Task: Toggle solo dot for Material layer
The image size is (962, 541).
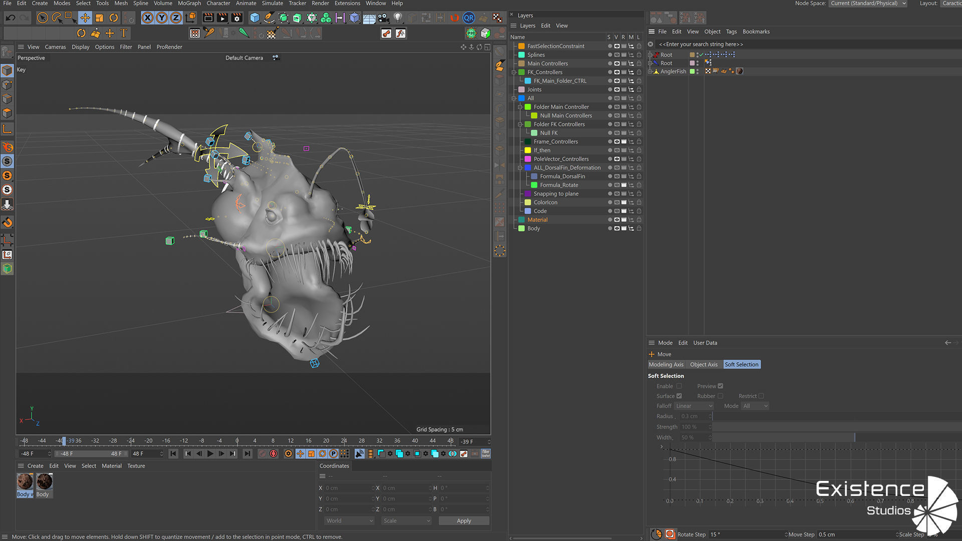Action: pos(610,220)
